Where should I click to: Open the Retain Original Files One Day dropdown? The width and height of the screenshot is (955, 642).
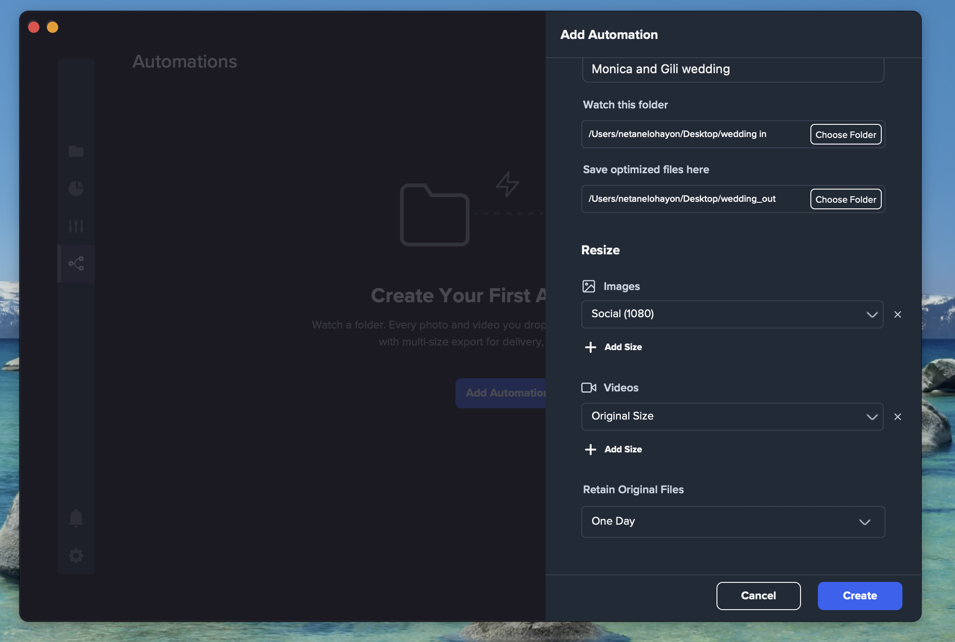click(733, 522)
